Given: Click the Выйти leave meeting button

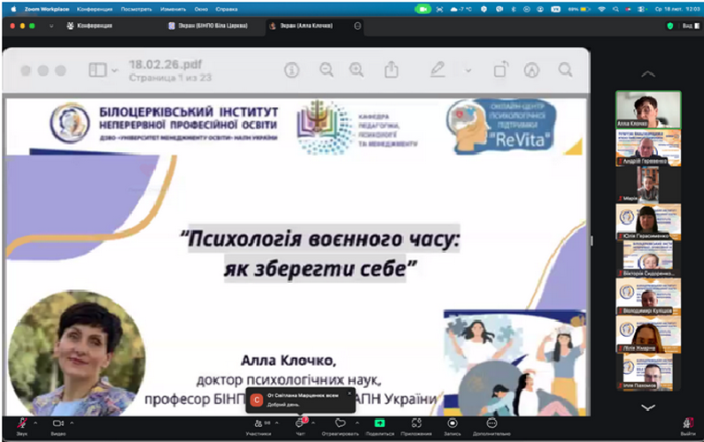Looking at the screenshot, I should (x=688, y=423).
